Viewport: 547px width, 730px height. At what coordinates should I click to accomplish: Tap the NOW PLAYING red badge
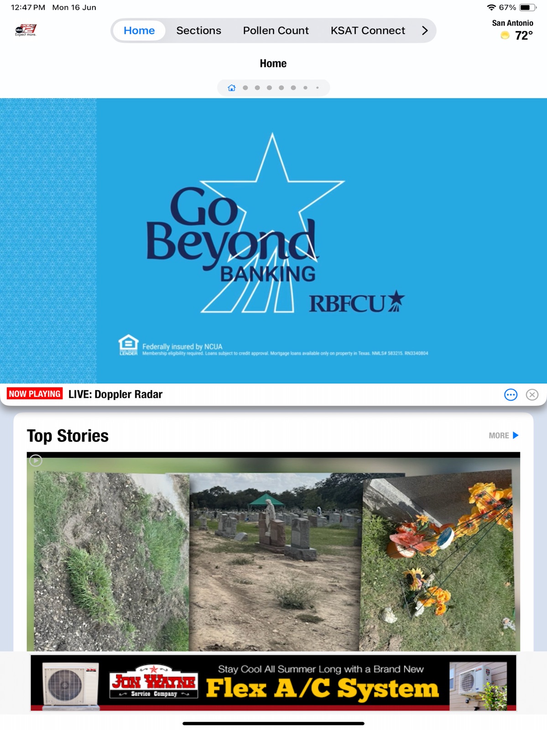click(35, 394)
